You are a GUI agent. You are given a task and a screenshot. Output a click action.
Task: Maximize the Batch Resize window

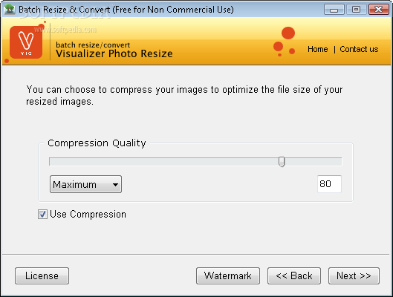tap(356, 10)
